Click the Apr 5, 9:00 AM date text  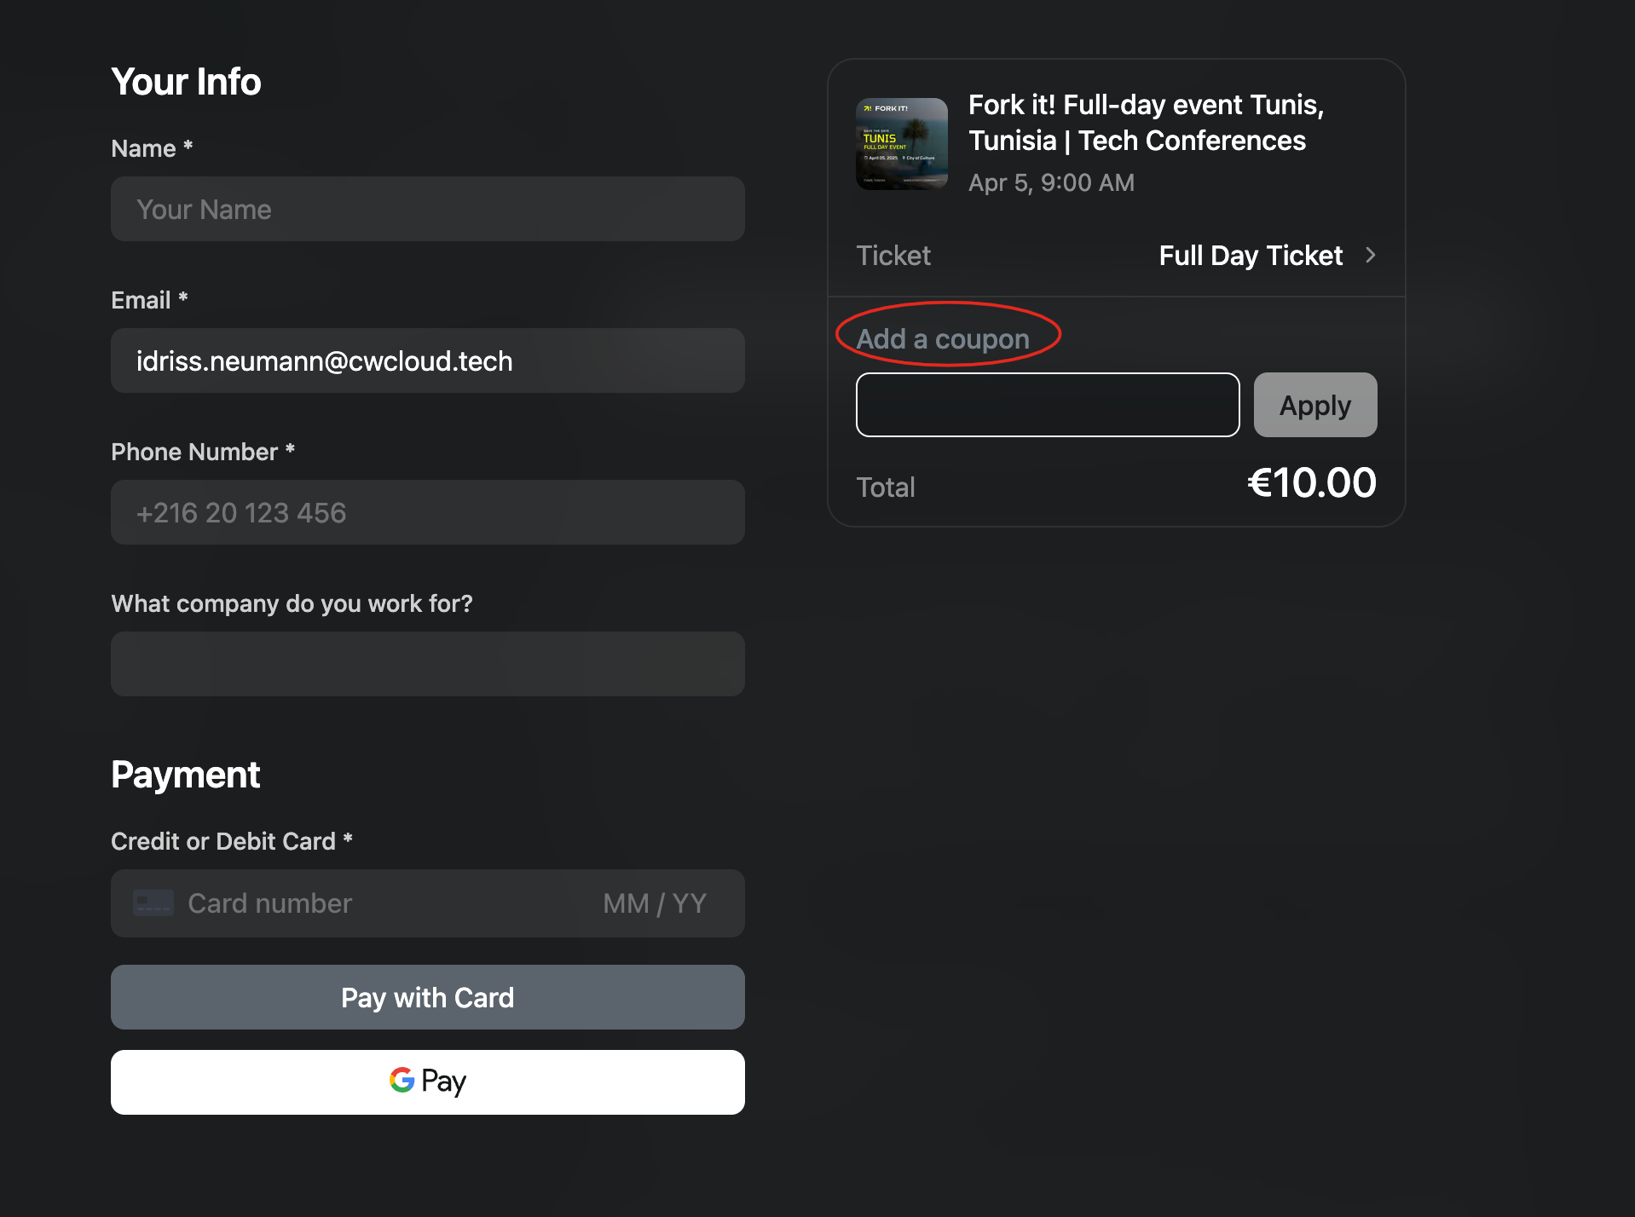(x=1051, y=182)
